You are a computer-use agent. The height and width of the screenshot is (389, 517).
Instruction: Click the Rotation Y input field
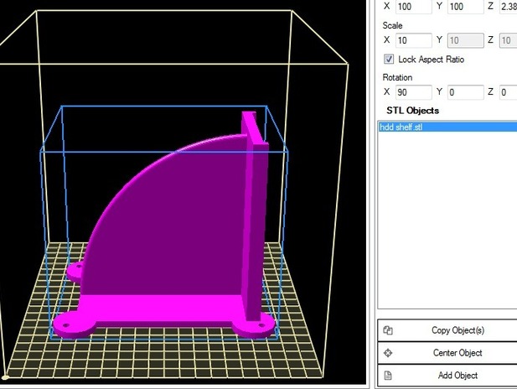click(465, 92)
